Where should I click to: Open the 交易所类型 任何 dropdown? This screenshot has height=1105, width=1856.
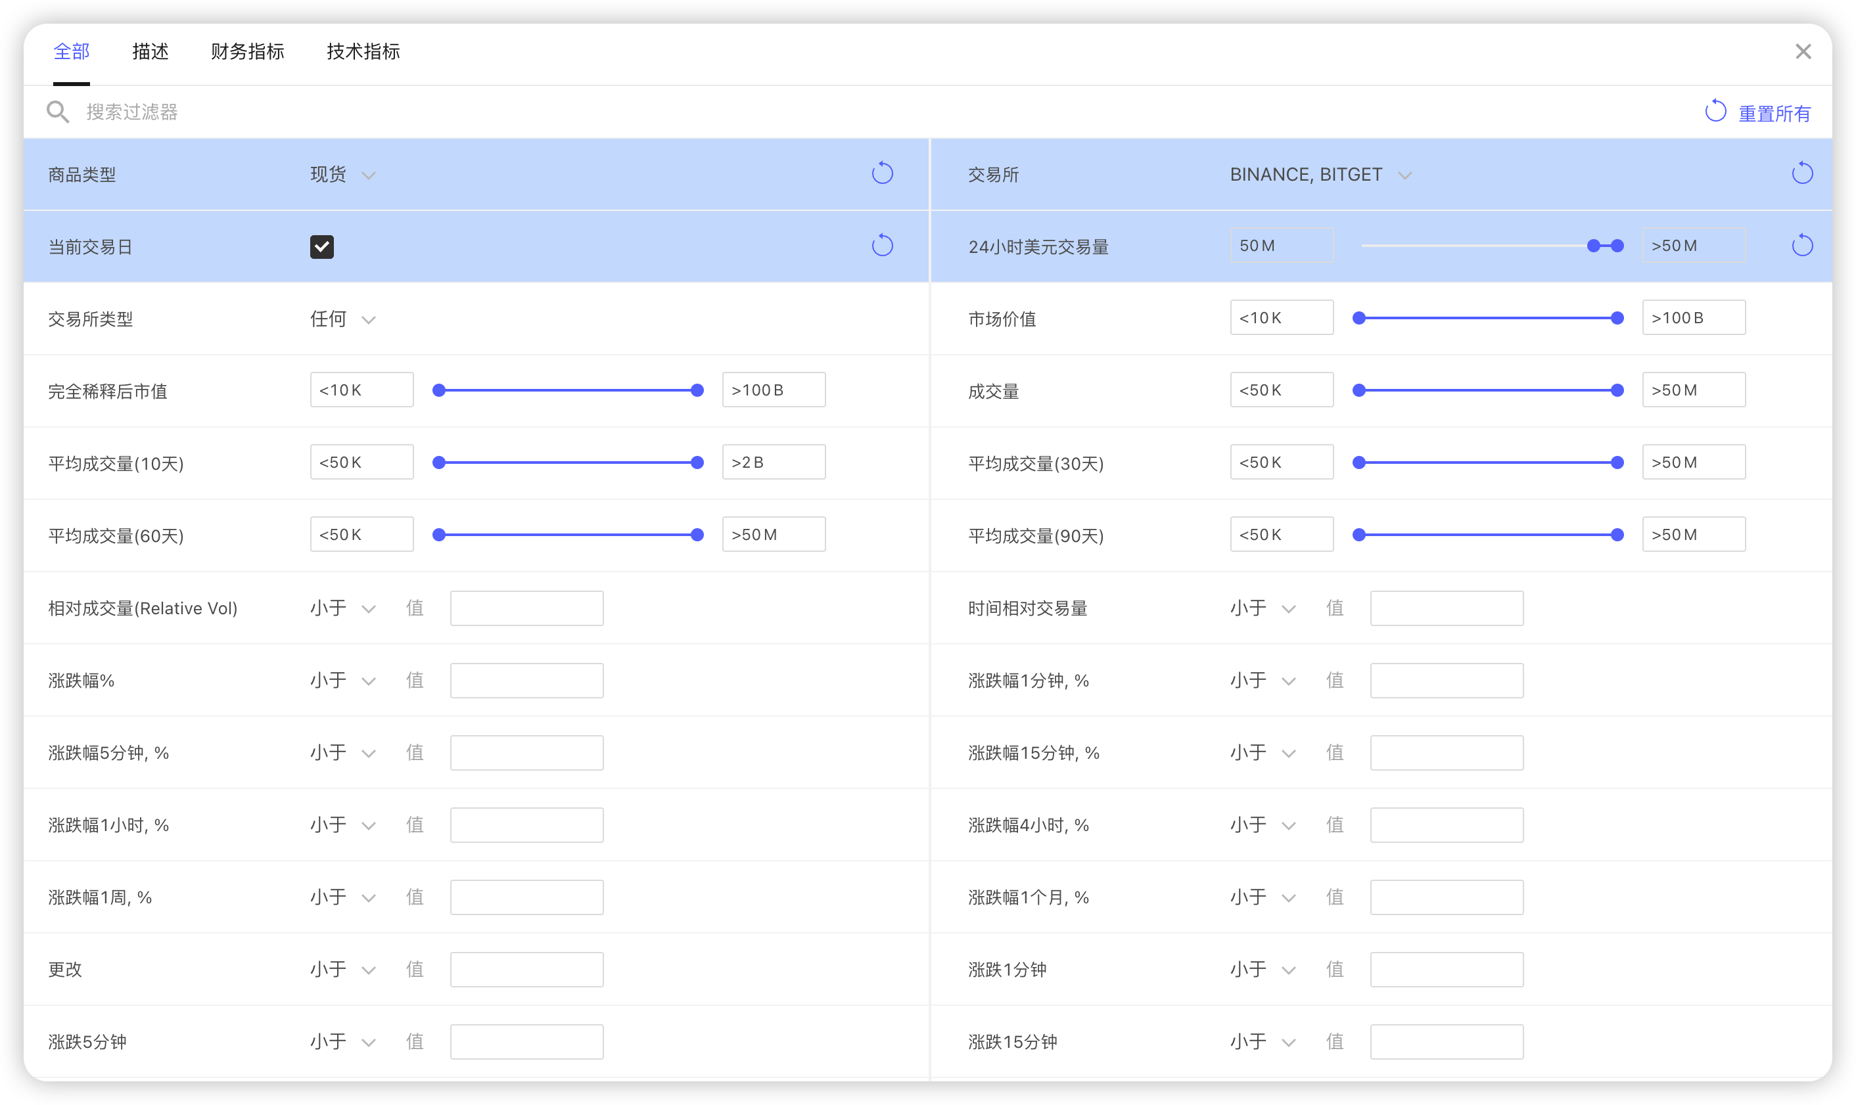tap(342, 319)
